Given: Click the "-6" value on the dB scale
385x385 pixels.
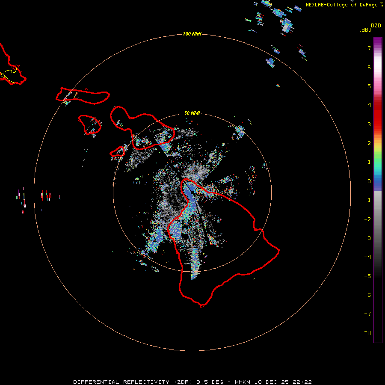Looking at the screenshot, I should (367, 295).
